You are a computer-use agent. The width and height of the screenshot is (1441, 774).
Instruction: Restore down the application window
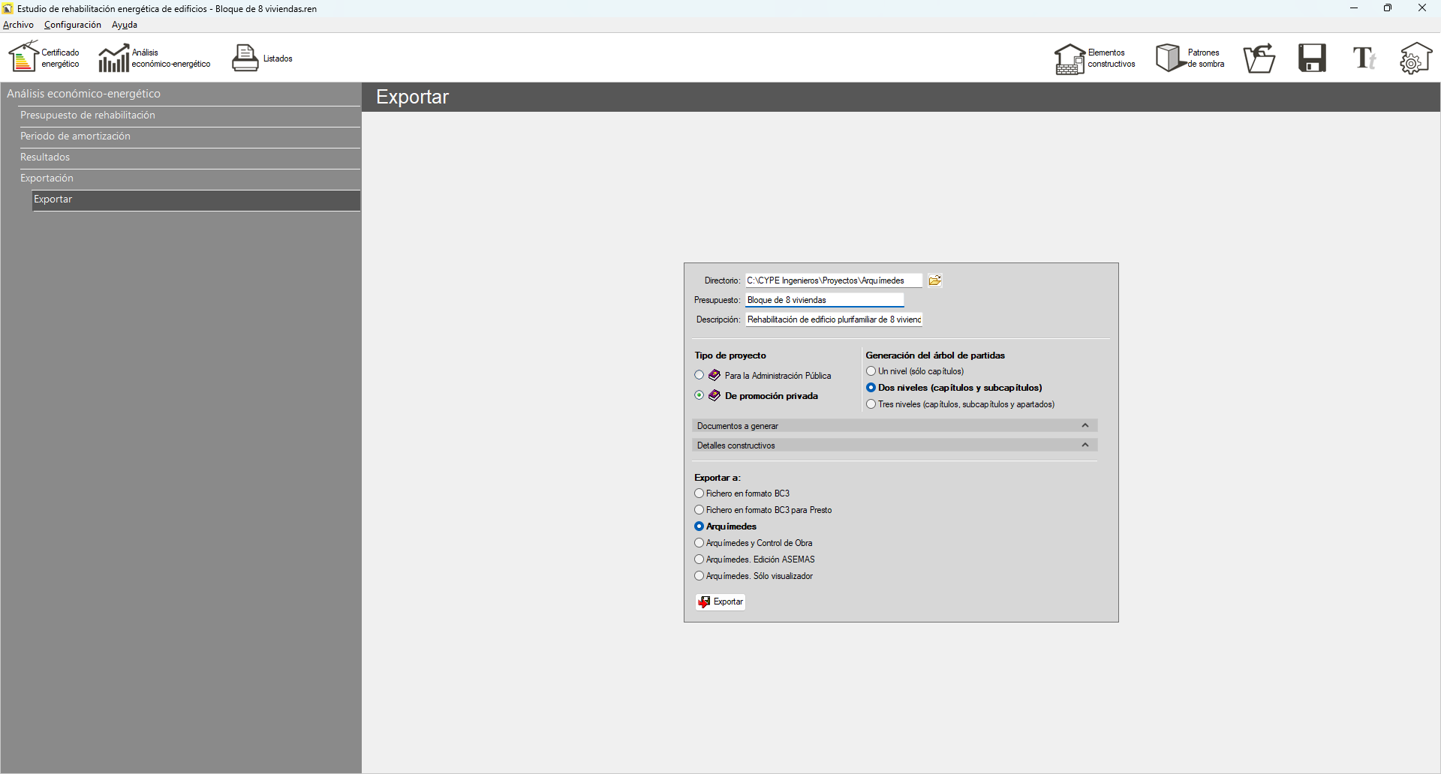1388,8
